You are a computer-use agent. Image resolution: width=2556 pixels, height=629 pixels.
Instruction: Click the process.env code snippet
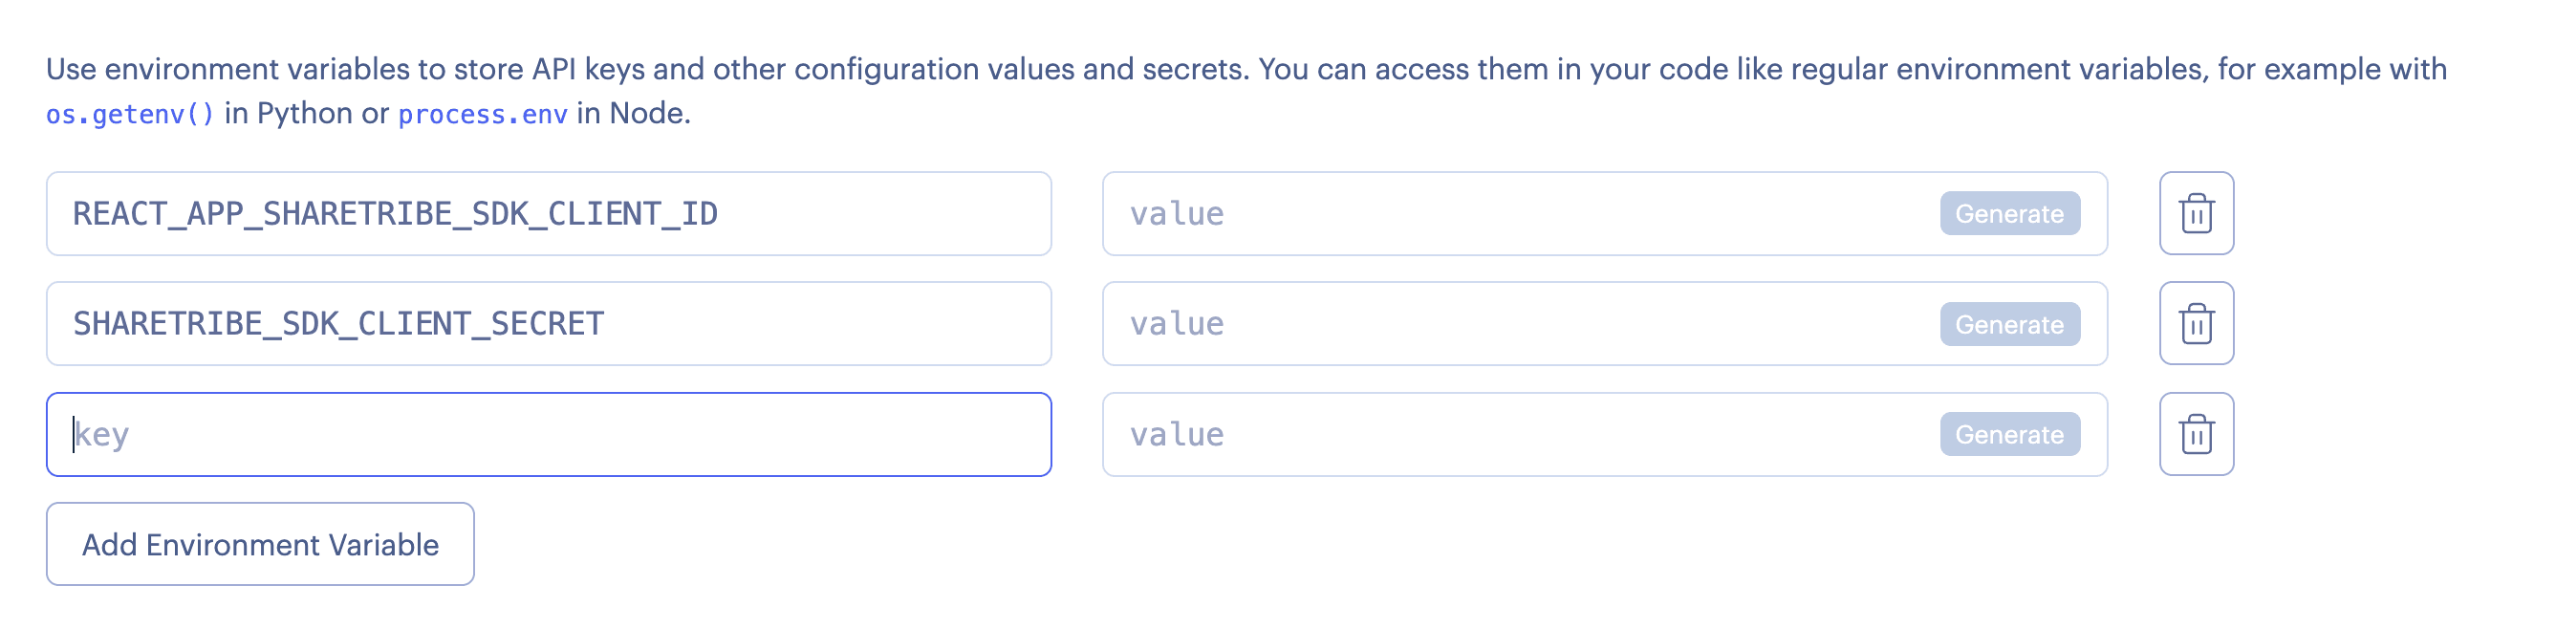[482, 114]
